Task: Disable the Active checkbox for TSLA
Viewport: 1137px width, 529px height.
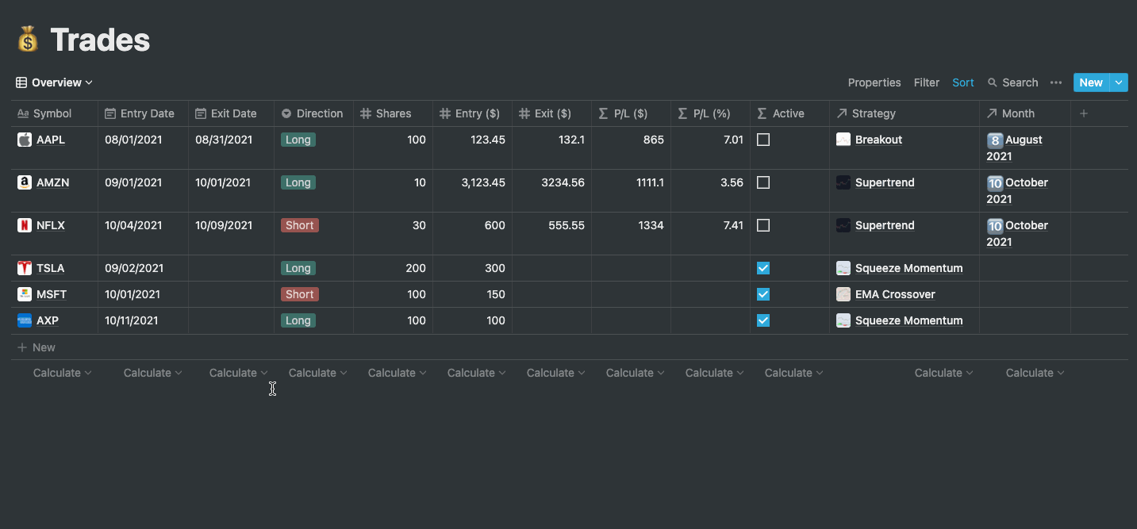Action: tap(762, 268)
